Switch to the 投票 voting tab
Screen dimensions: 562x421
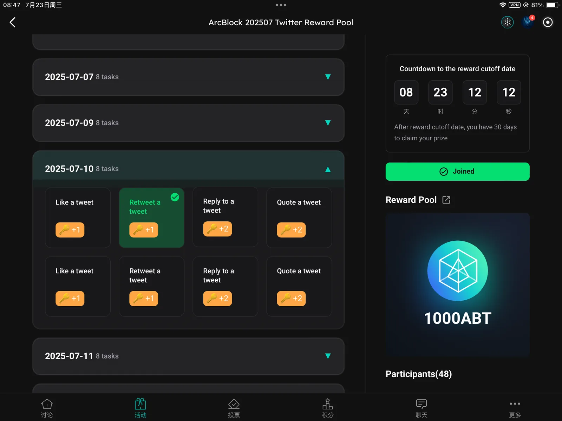tap(234, 408)
